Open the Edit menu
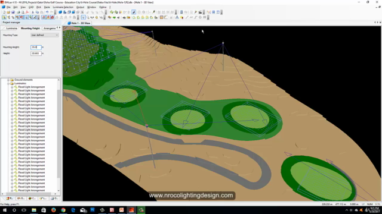This screenshot has height=214, width=382. tap(16, 7)
